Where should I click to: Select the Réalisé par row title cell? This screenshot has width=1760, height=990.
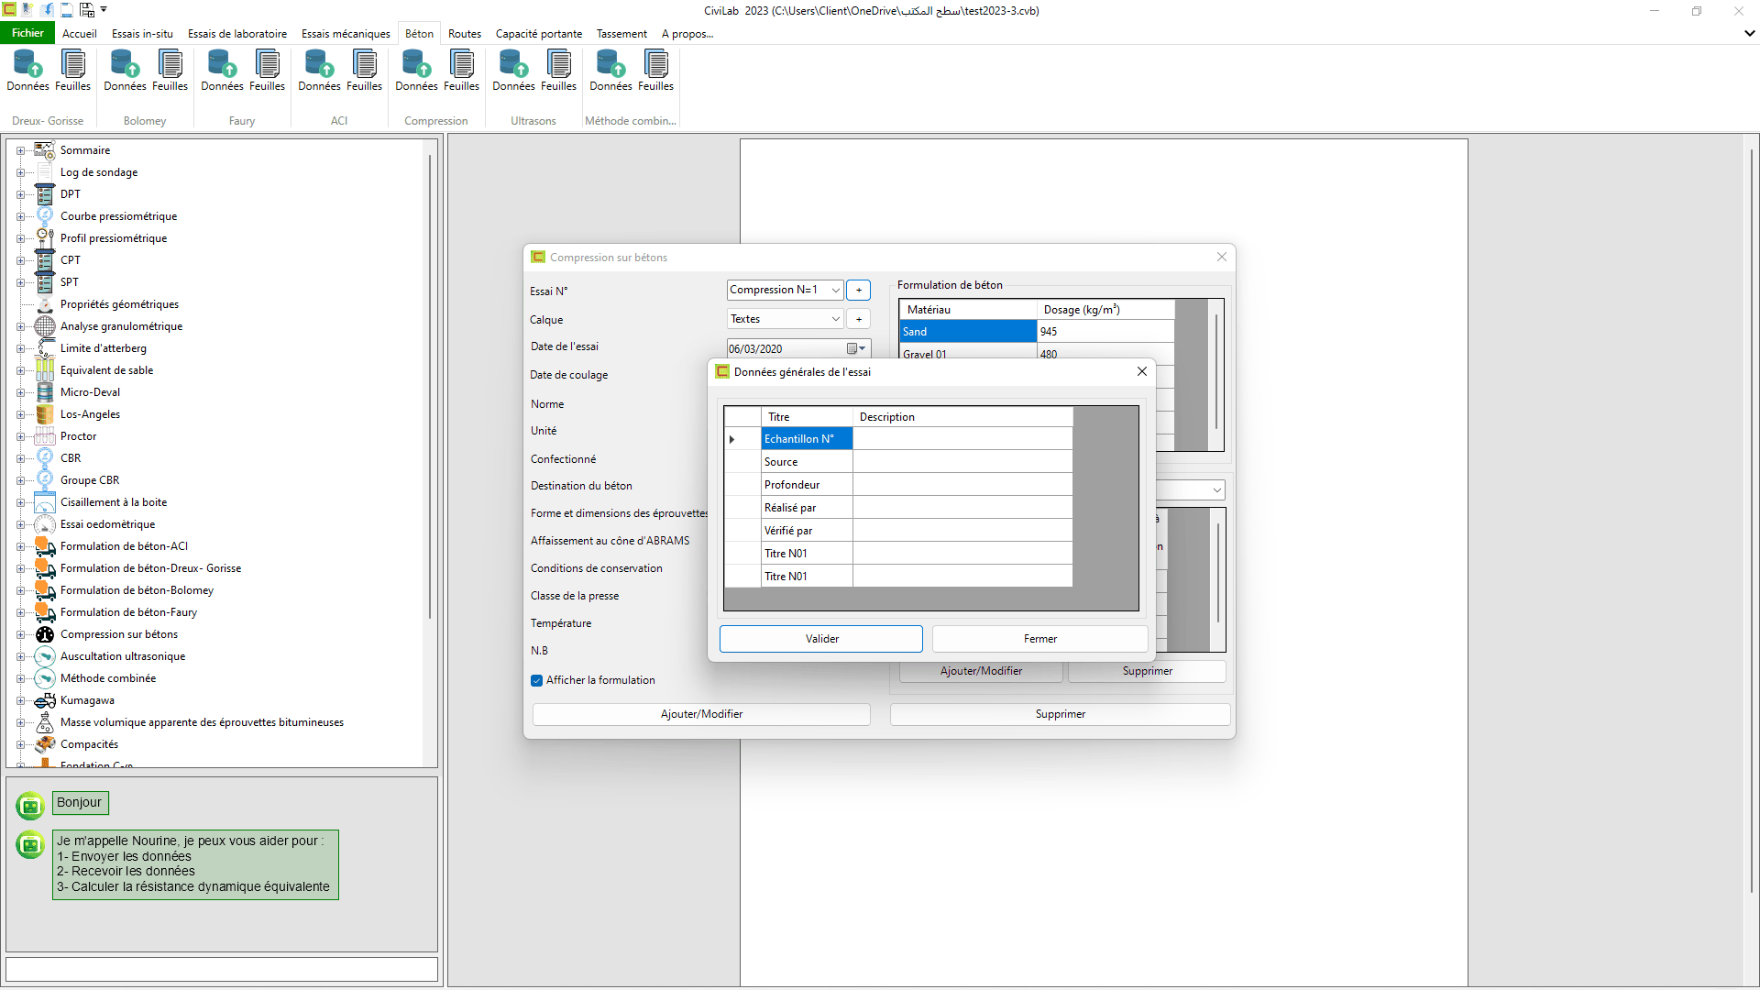(807, 508)
